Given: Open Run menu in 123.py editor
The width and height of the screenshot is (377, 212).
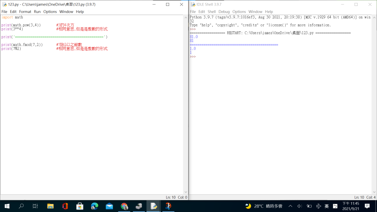Looking at the screenshot, I should point(37,11).
